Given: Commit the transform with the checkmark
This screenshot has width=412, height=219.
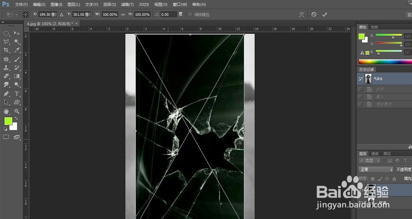Looking at the screenshot, I should pos(325,15).
